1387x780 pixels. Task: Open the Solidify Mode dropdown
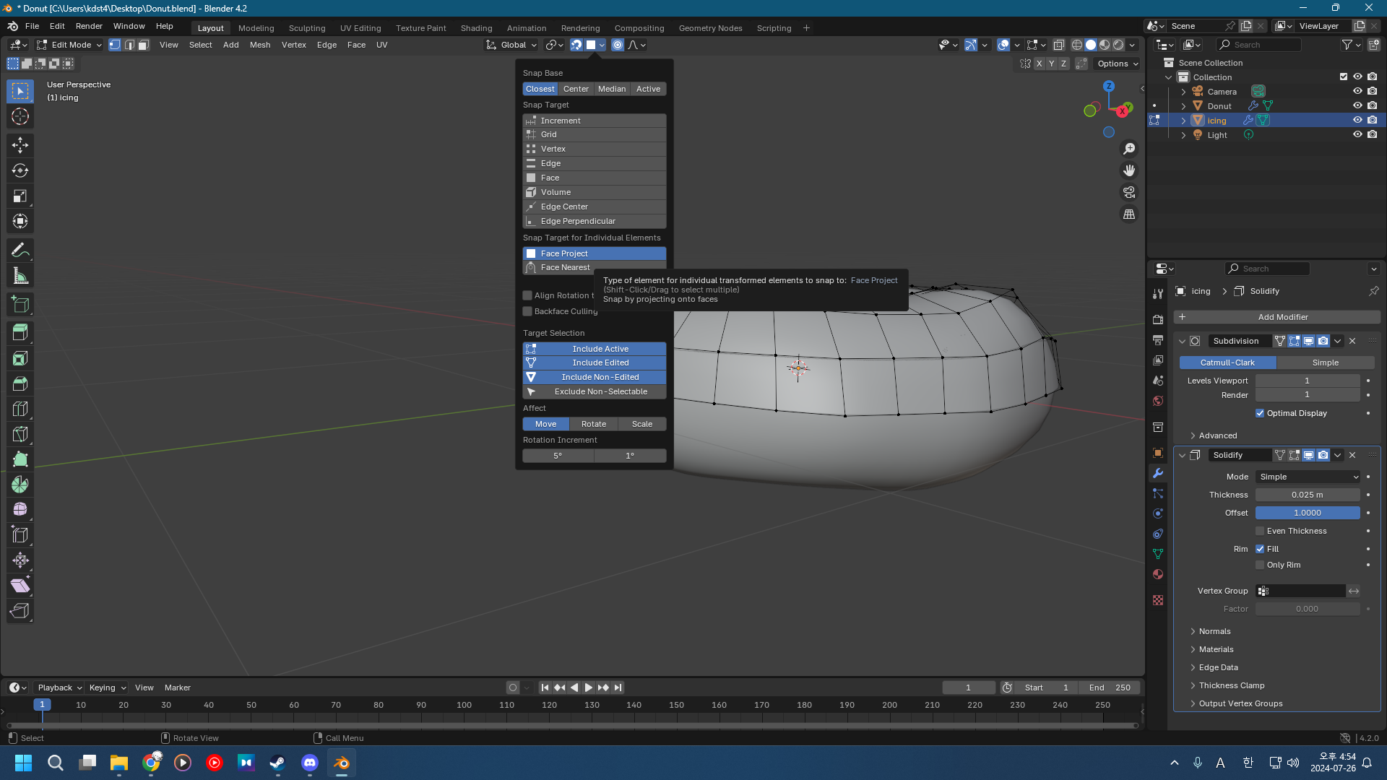tap(1308, 477)
